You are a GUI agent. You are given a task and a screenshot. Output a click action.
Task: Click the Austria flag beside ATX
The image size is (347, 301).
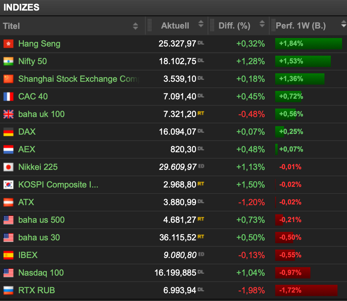tap(8, 202)
